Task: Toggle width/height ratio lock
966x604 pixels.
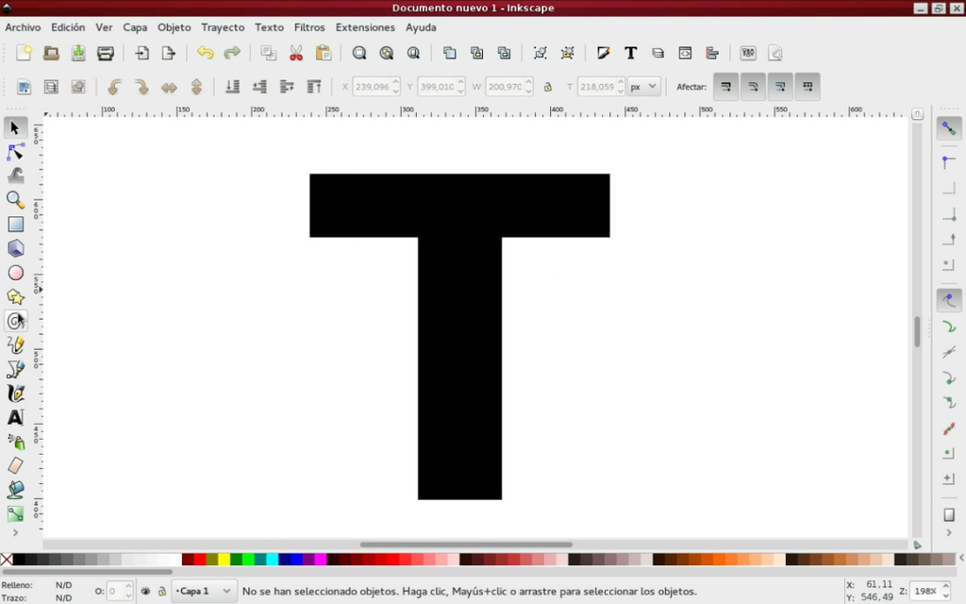Action: point(548,87)
